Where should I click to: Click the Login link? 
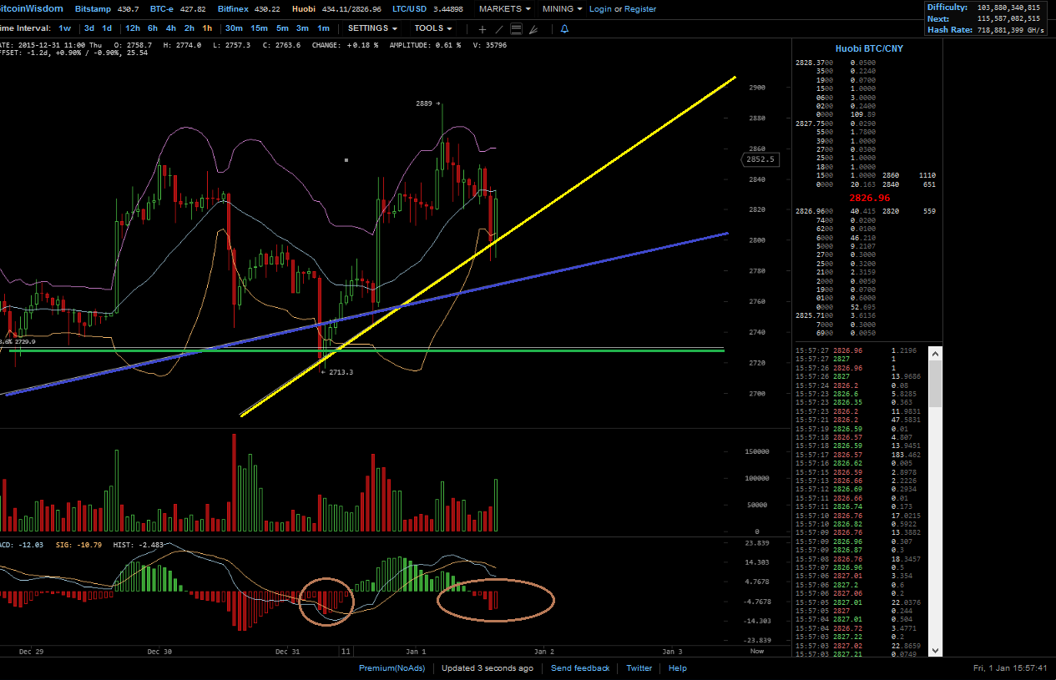600,9
